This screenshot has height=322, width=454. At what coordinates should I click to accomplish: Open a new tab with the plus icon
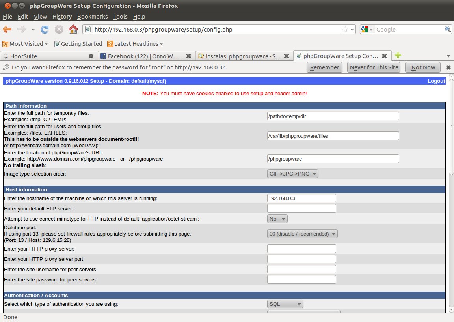[398, 56]
